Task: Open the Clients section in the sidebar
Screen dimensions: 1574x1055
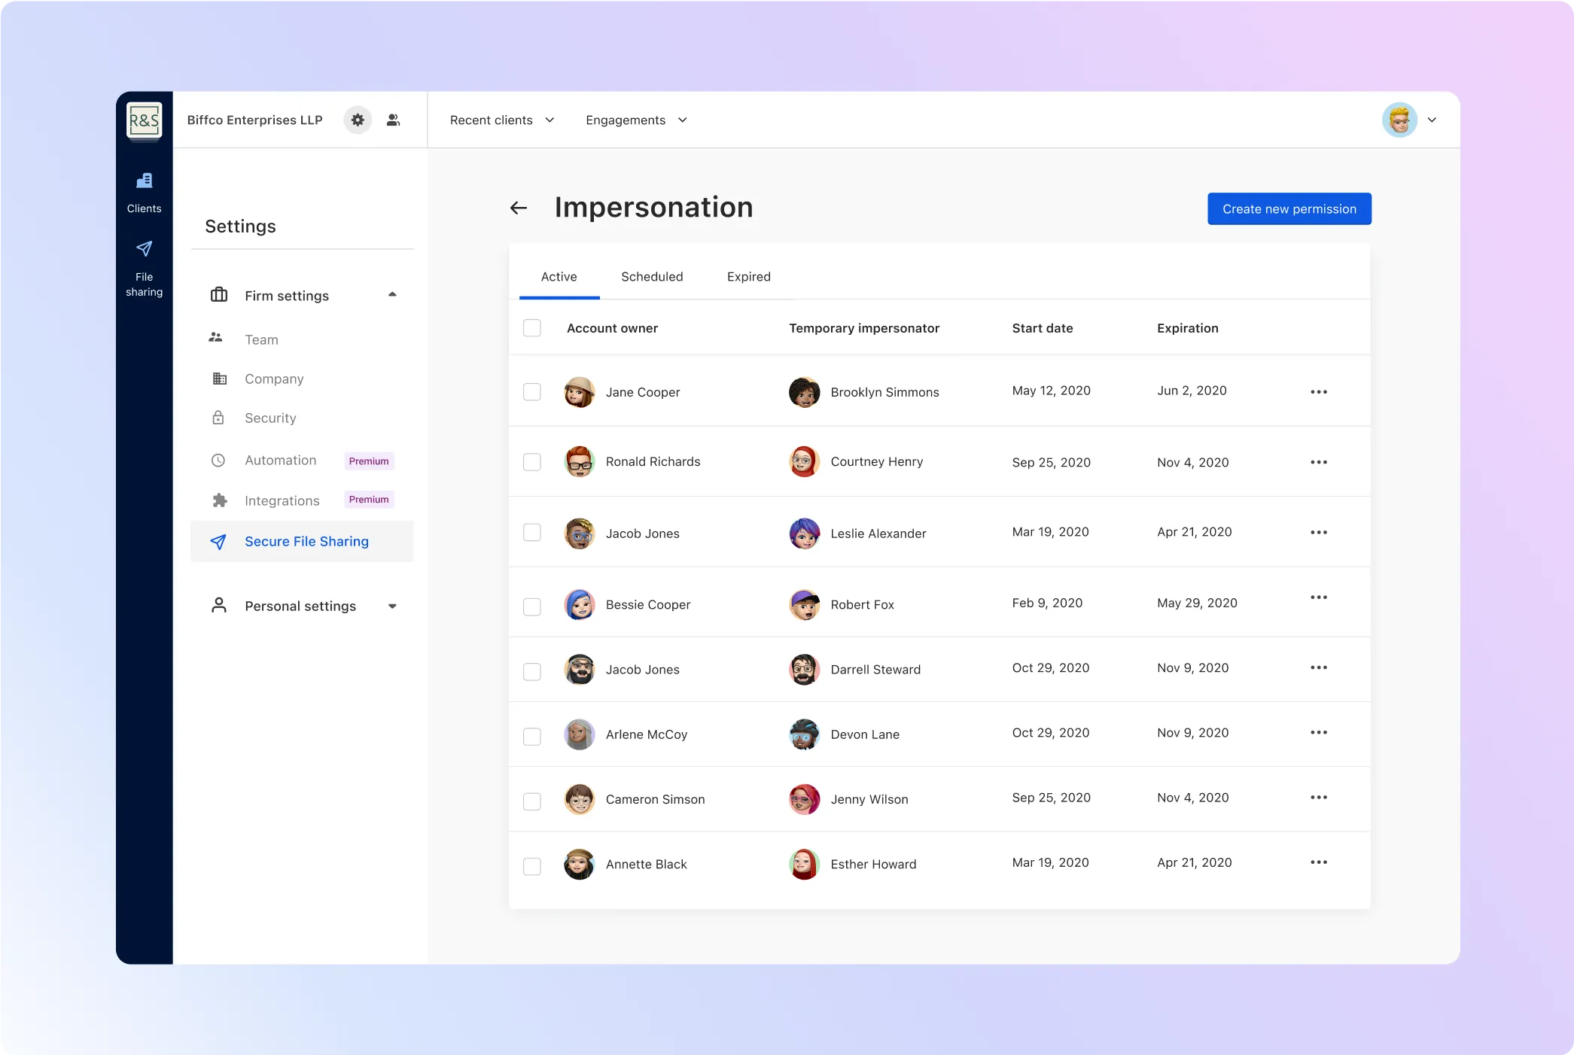Action: 144,193
